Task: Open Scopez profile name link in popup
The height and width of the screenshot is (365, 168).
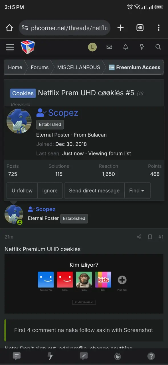Action: (63, 113)
